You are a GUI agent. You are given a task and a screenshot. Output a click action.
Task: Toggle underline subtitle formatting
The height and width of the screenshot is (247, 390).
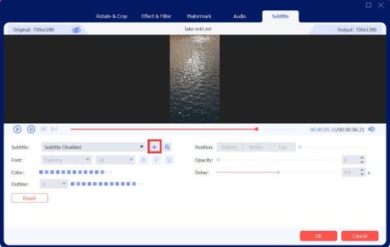point(169,160)
